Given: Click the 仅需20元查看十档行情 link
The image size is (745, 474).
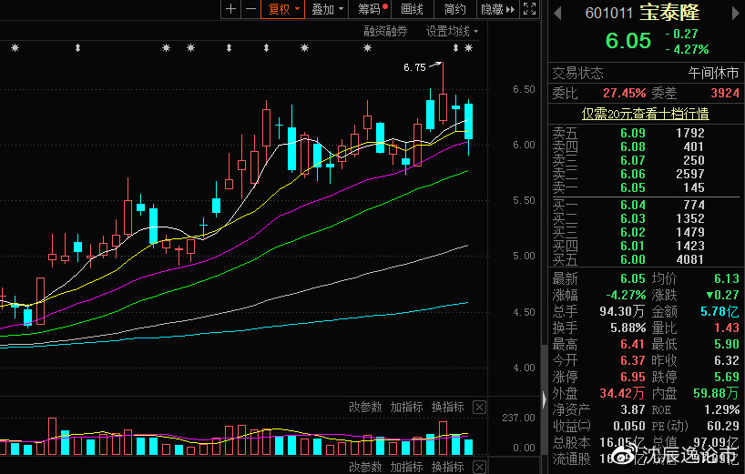Looking at the screenshot, I should tap(645, 114).
